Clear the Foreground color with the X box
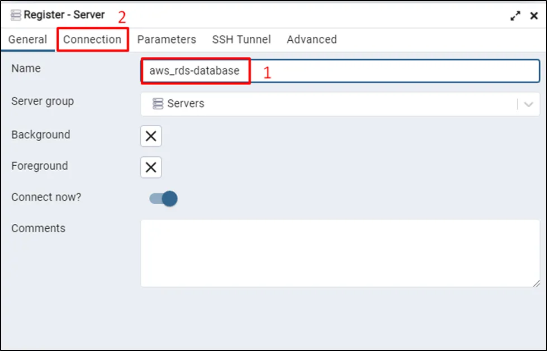 click(151, 167)
